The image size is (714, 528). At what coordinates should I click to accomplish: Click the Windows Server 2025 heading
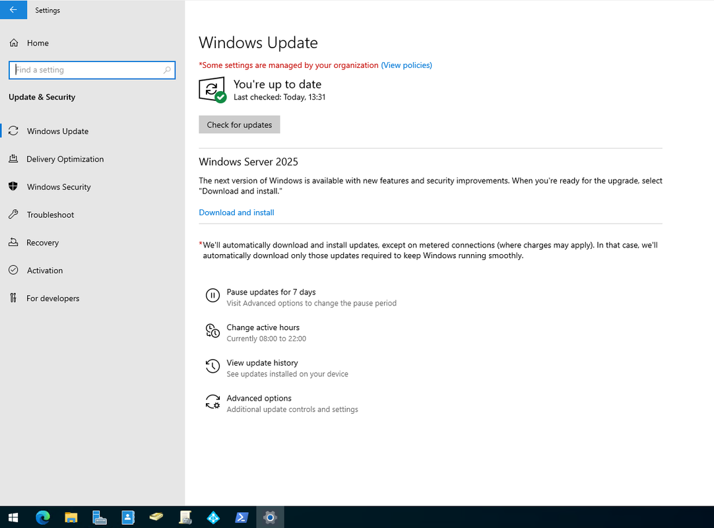coord(248,162)
